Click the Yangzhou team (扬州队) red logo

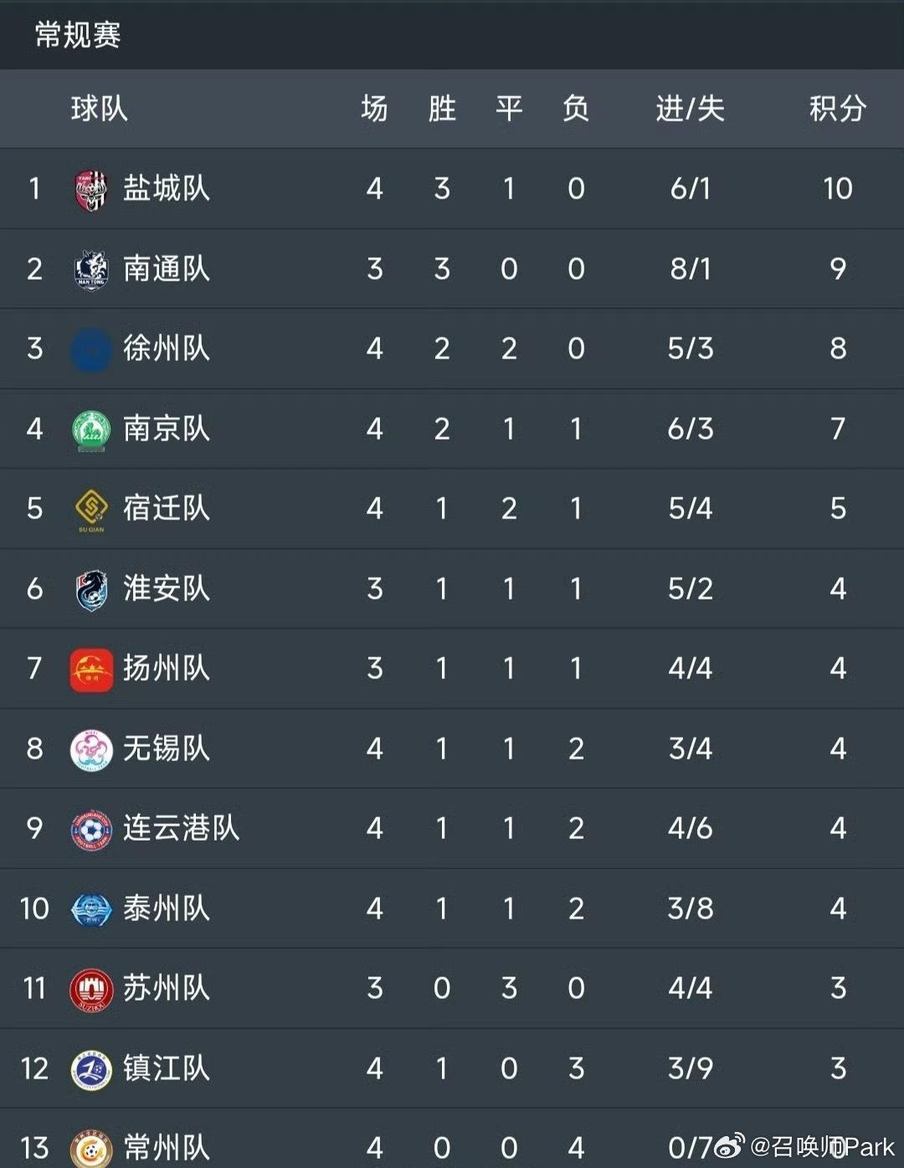pyautogui.click(x=91, y=669)
